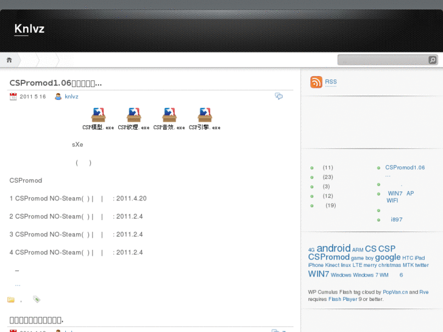Go to the home icon in navigation bar
Image resolution: width=443 pixels, height=332 pixels.
[9, 60]
